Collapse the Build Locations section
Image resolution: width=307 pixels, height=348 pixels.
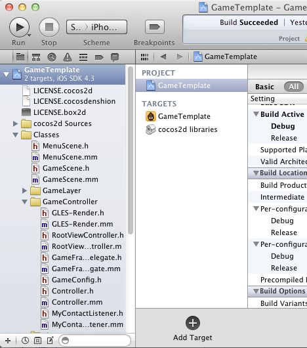pos(256,173)
